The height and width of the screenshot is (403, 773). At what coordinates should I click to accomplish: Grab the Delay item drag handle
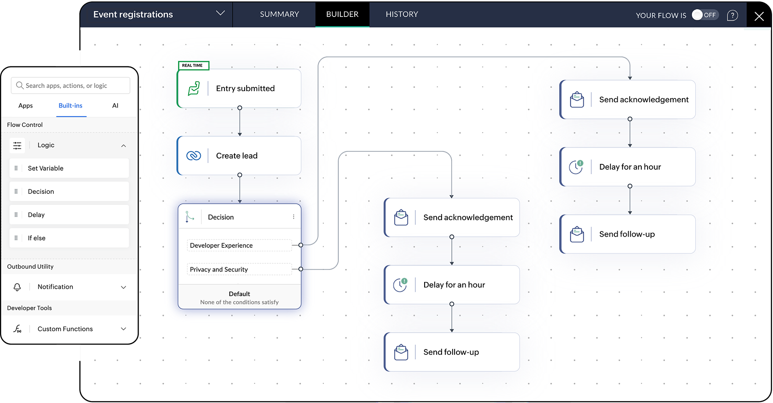pyautogui.click(x=16, y=215)
